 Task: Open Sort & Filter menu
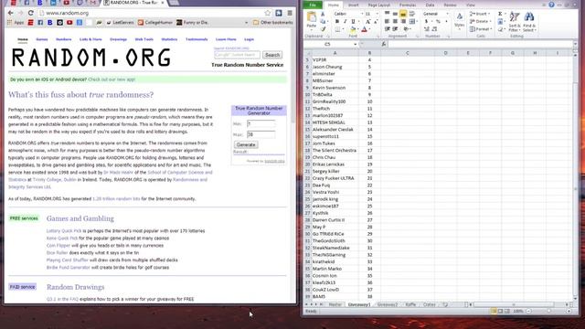coord(515,22)
